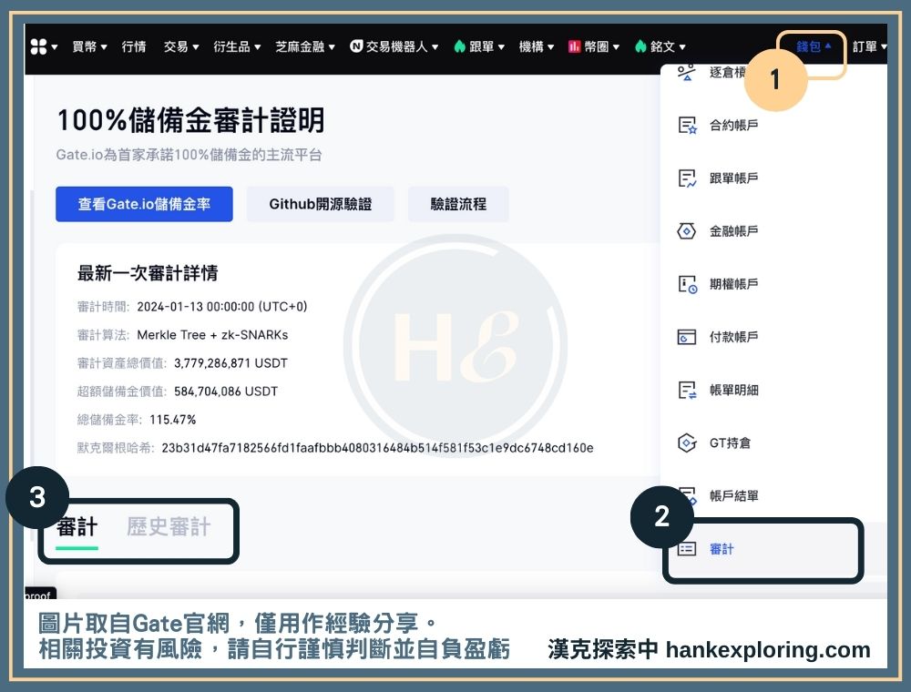Click the red chart icon beside 幣圈
911x692 pixels.
tap(574, 46)
